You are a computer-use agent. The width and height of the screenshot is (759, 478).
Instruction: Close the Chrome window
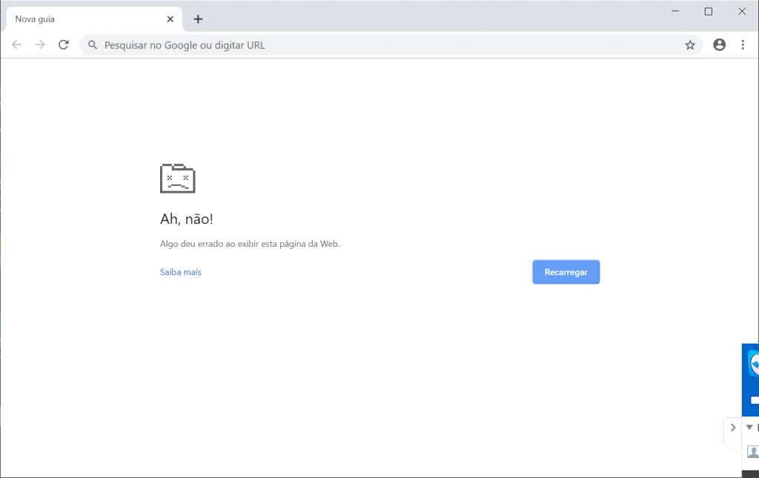(741, 11)
